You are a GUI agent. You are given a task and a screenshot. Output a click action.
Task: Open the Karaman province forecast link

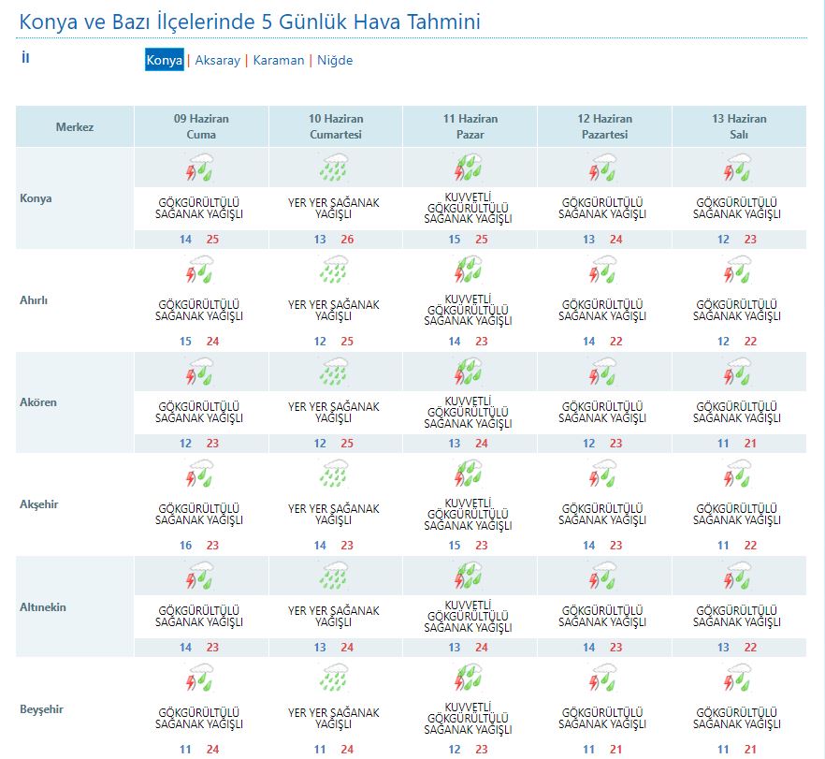tap(279, 60)
